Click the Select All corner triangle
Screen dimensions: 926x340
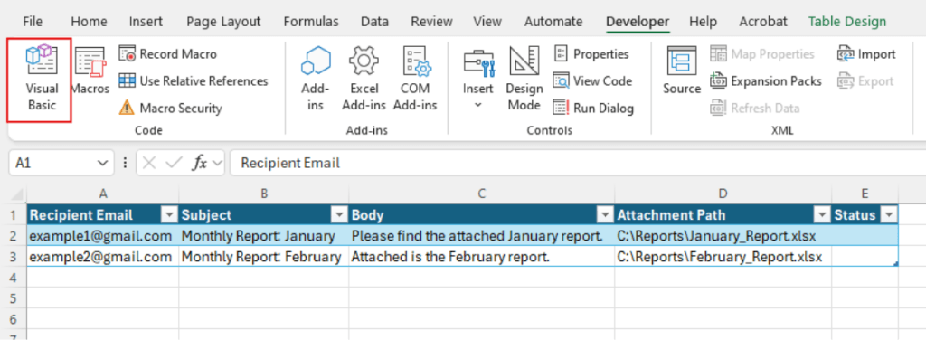tap(15, 194)
